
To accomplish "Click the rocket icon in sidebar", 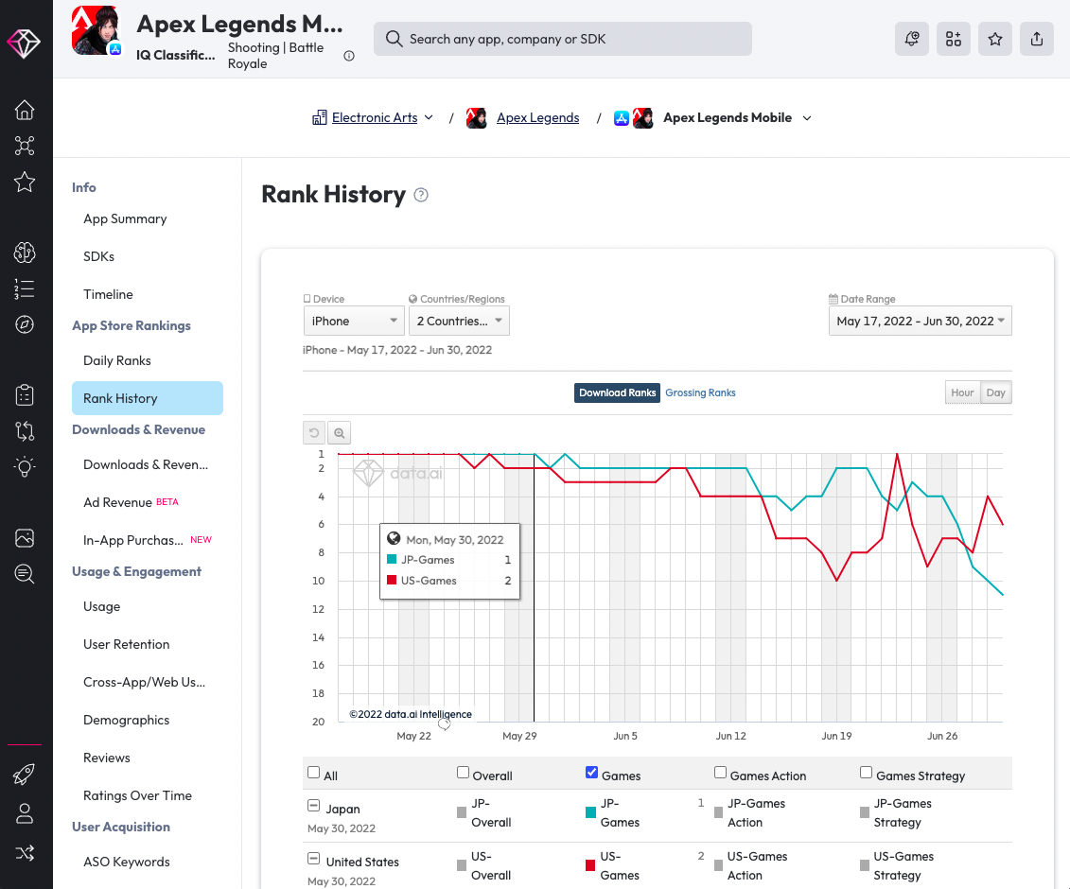I will [x=25, y=775].
